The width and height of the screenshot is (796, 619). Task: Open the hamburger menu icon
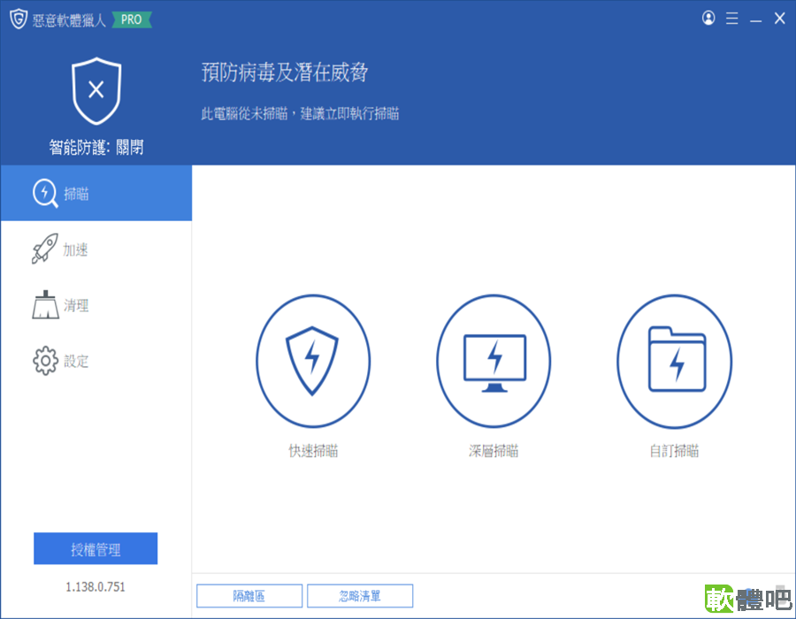point(732,19)
